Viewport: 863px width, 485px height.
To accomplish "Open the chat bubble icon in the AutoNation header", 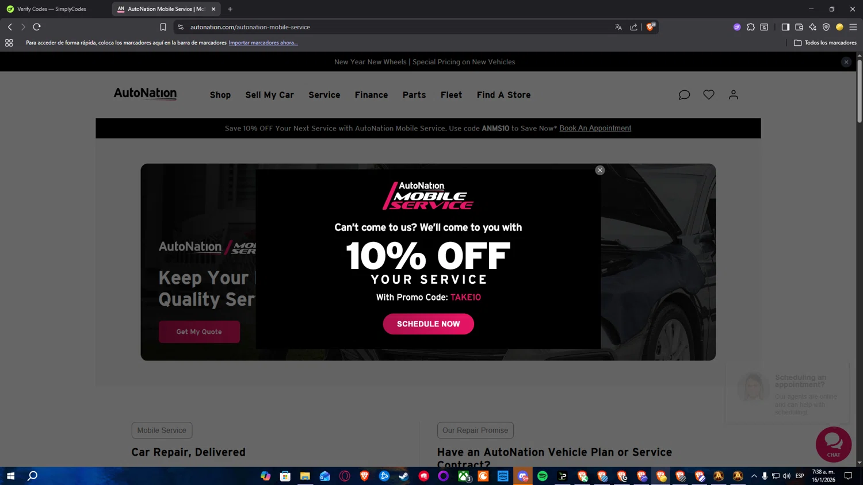I will [x=684, y=95].
